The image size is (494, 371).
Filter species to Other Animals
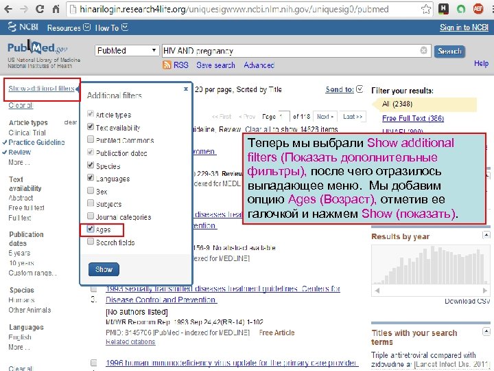tap(30, 310)
